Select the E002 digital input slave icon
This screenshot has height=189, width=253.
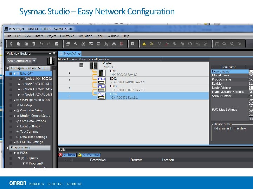click(101, 81)
